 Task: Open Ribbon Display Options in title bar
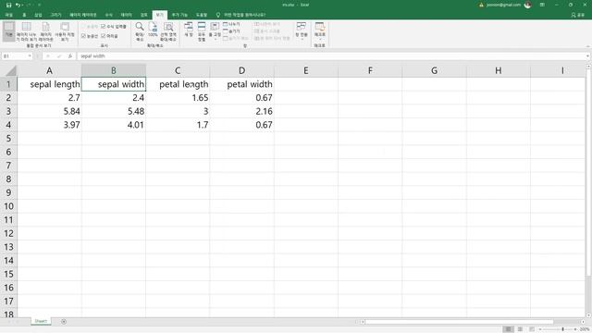pos(542,5)
